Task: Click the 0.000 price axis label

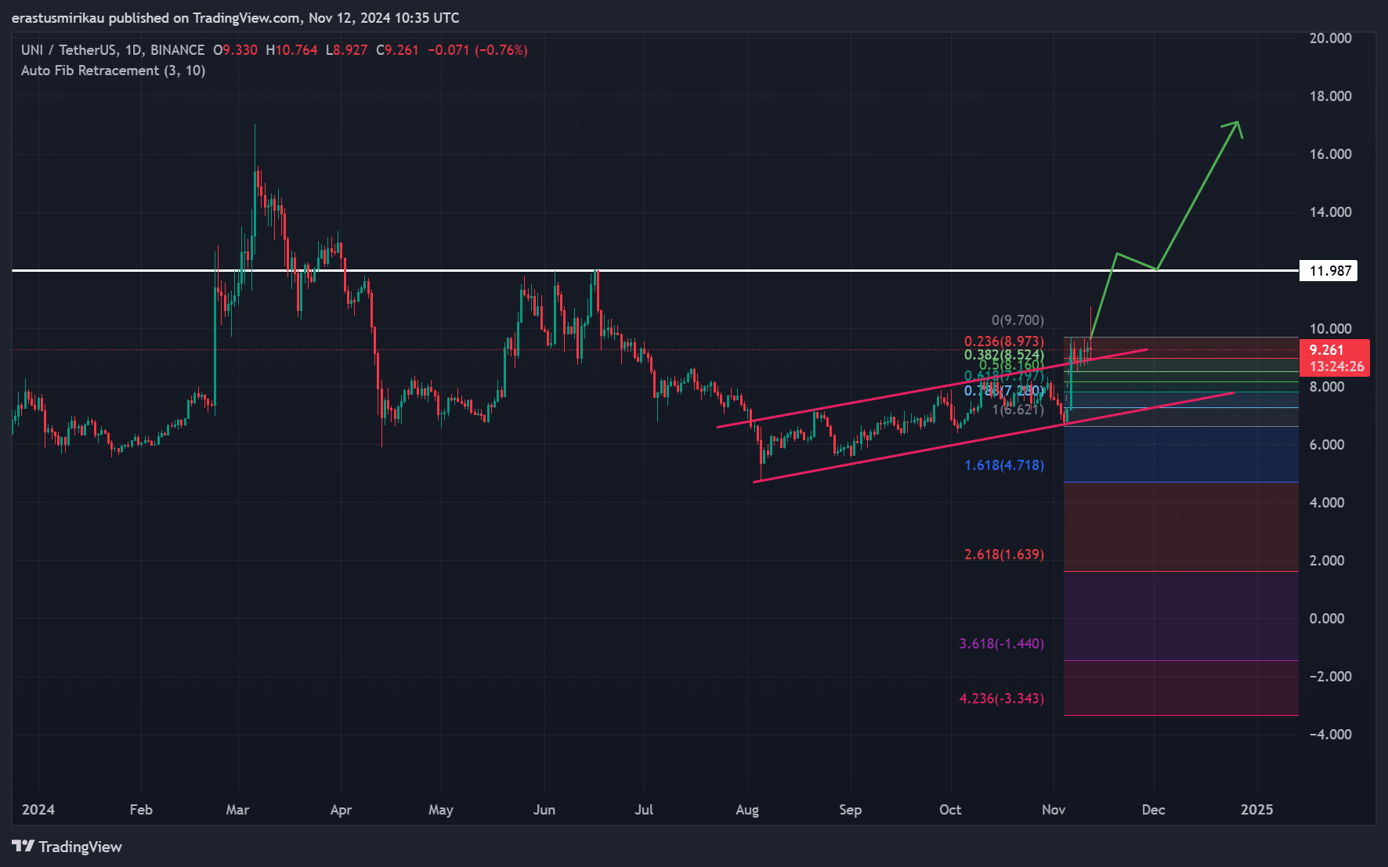Action: (1327, 619)
